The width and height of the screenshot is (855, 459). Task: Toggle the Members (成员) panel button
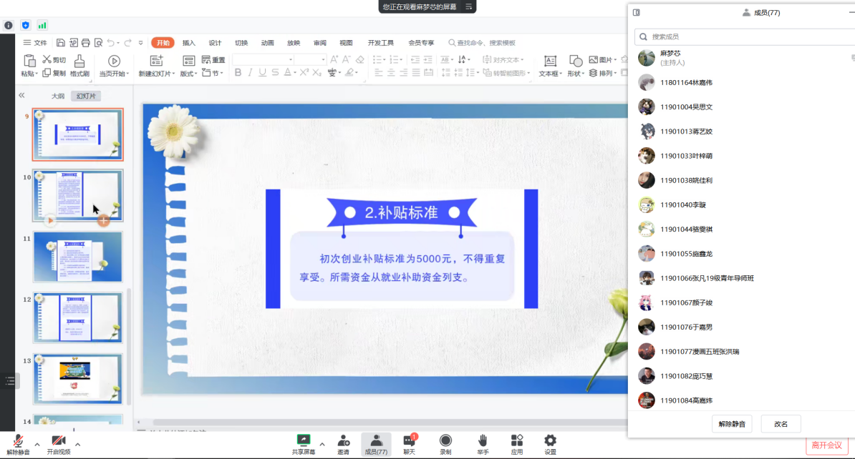[x=376, y=444]
